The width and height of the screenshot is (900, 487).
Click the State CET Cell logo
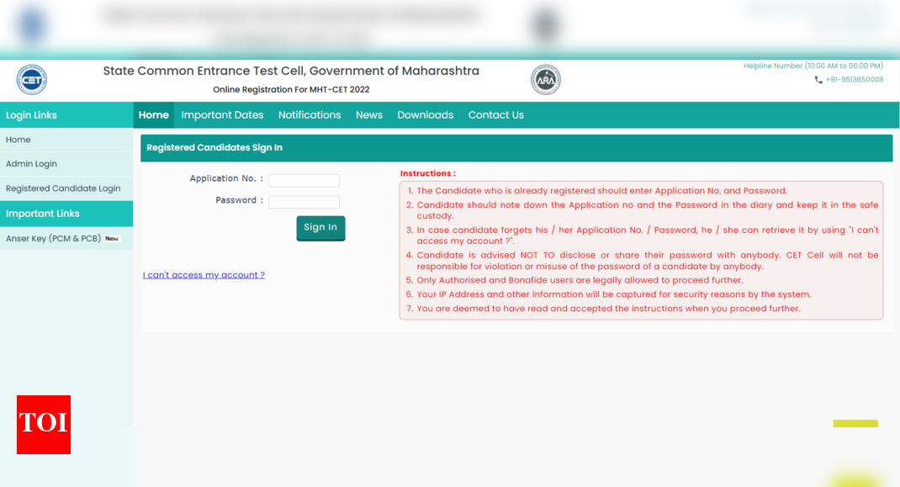(x=31, y=79)
